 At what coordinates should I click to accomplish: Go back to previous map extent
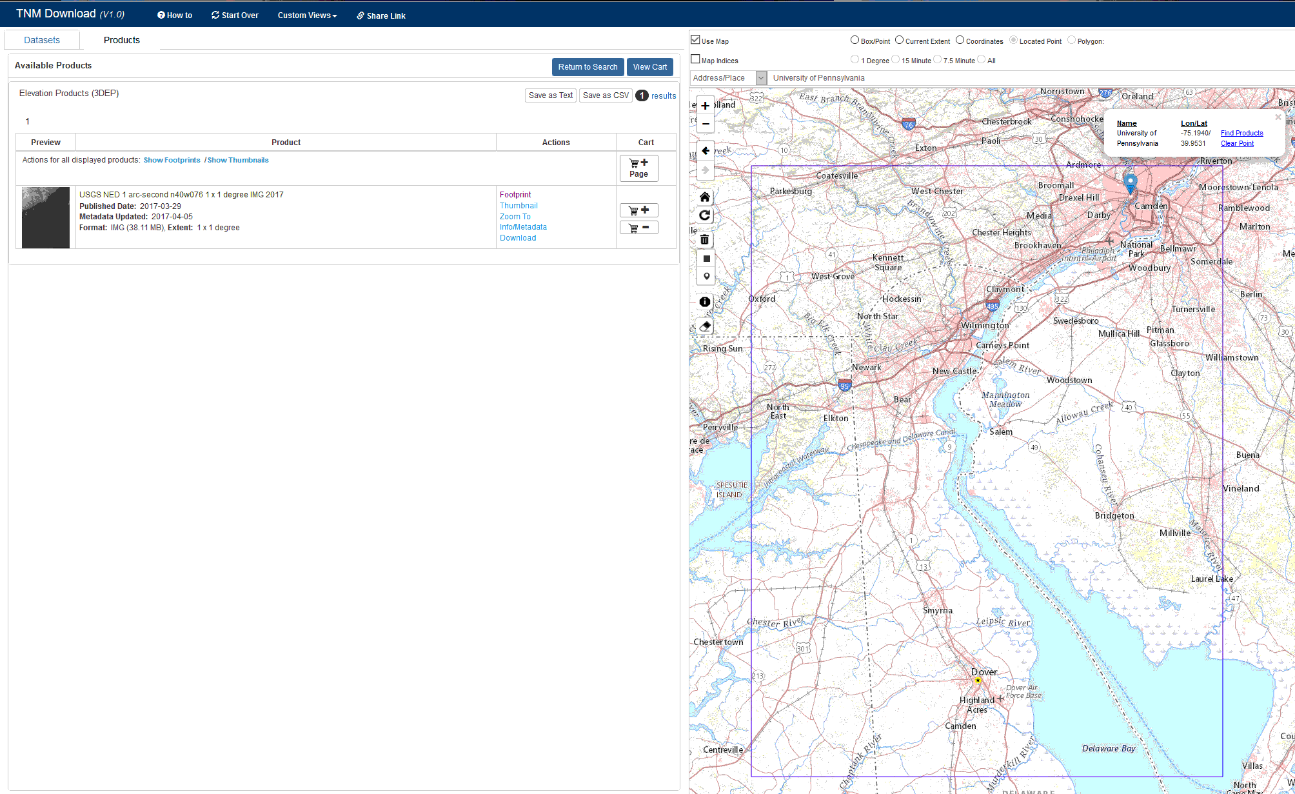[705, 151]
